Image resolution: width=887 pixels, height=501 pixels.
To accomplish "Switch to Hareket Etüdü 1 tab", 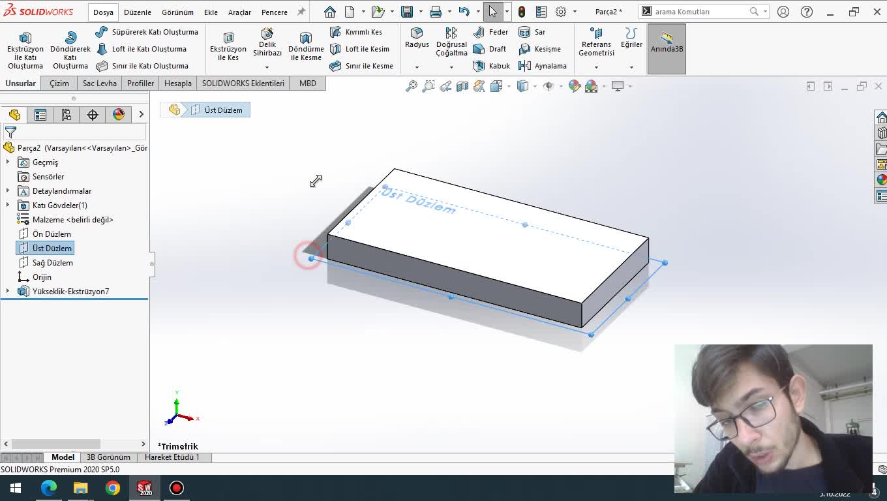I will pos(172,457).
